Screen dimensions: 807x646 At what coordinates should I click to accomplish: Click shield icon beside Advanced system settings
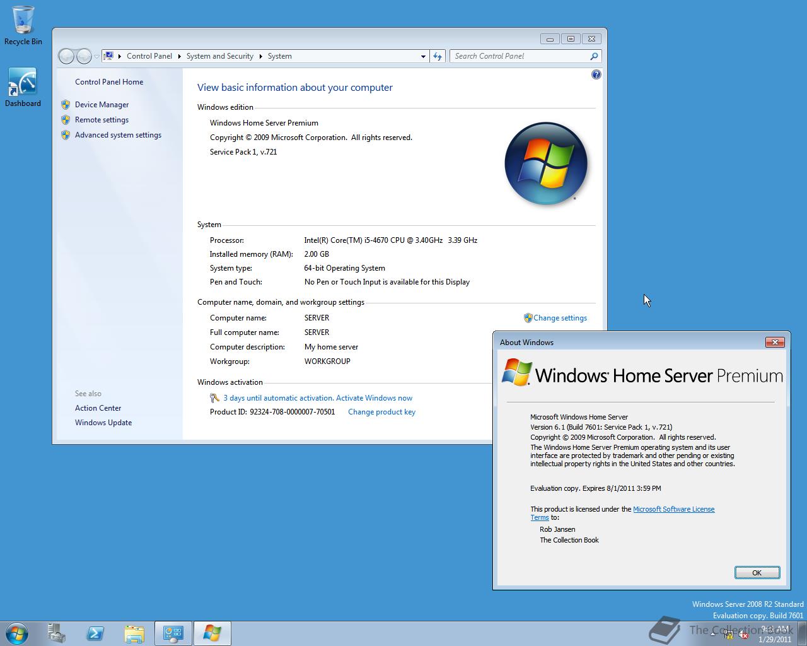click(x=66, y=135)
